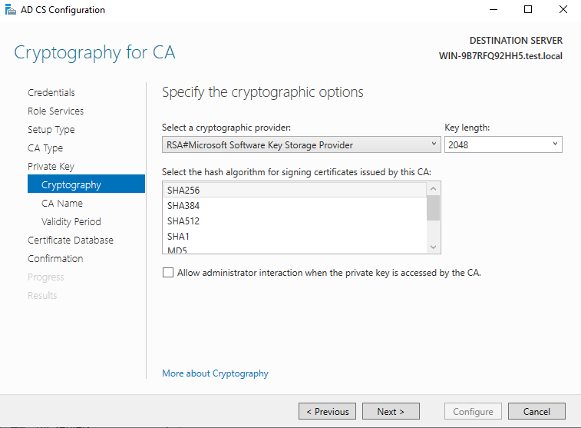581x428 pixels.
Task: Click the hash list scroll down arrow
Action: 433,247
